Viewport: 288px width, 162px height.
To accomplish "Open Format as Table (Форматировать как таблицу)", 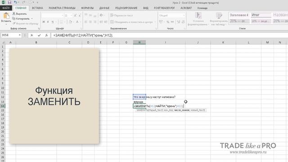I will 219,19.
